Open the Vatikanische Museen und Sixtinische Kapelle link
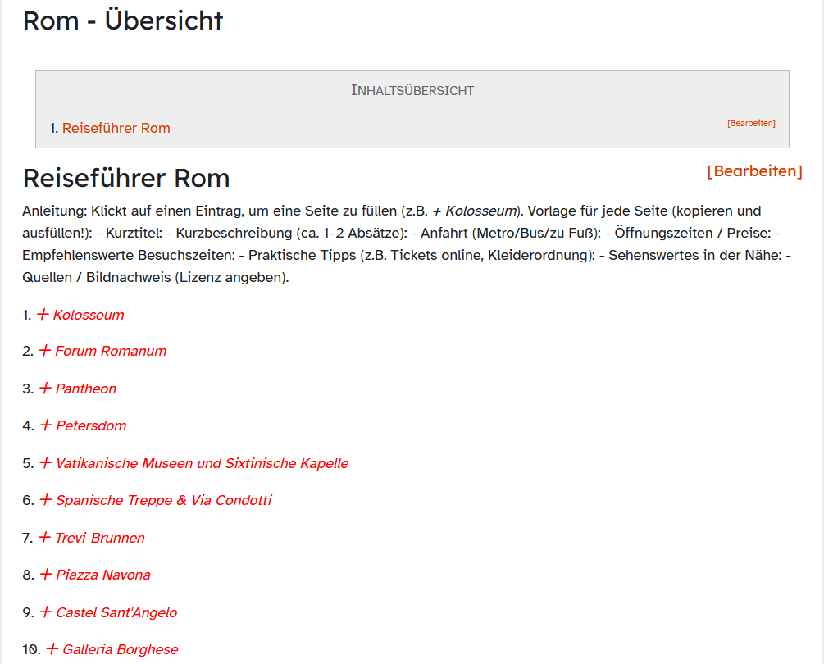The height and width of the screenshot is (664, 824). click(x=202, y=463)
